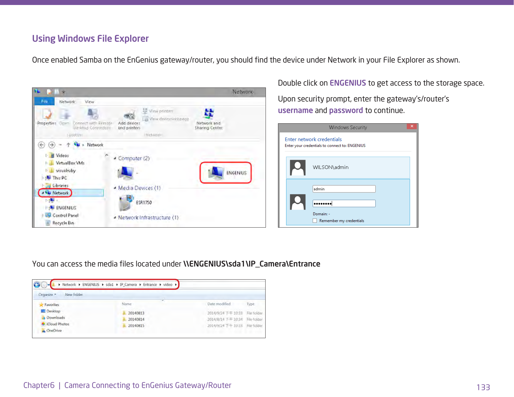
Task: Click the username field containing admin
Action: tap(344, 189)
